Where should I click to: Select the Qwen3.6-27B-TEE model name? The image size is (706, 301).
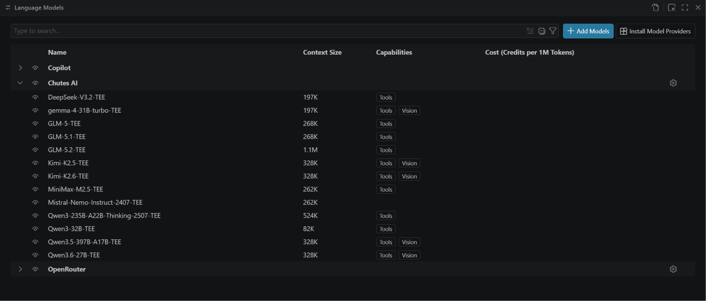(x=74, y=255)
